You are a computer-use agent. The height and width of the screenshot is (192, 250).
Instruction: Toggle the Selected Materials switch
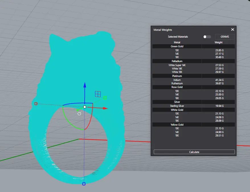(x=207, y=37)
